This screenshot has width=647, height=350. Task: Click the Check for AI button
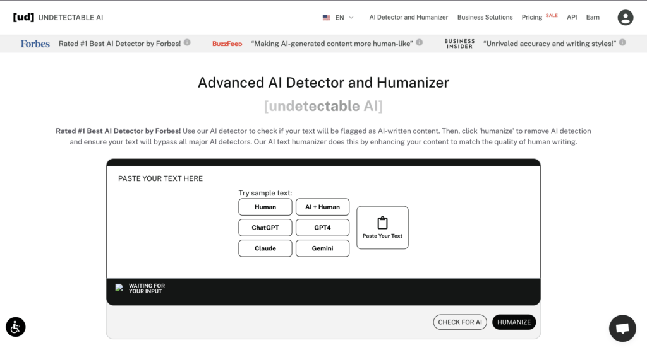tap(460, 322)
